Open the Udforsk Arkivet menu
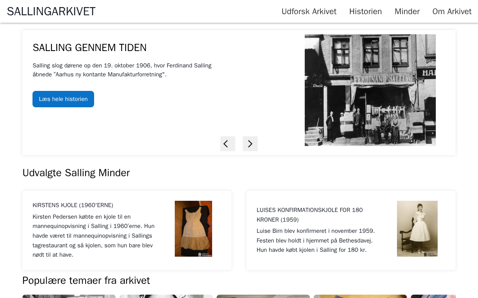478x298 pixels. point(309,12)
